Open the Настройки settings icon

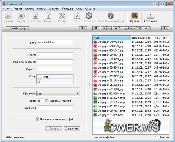(x=150, y=16)
